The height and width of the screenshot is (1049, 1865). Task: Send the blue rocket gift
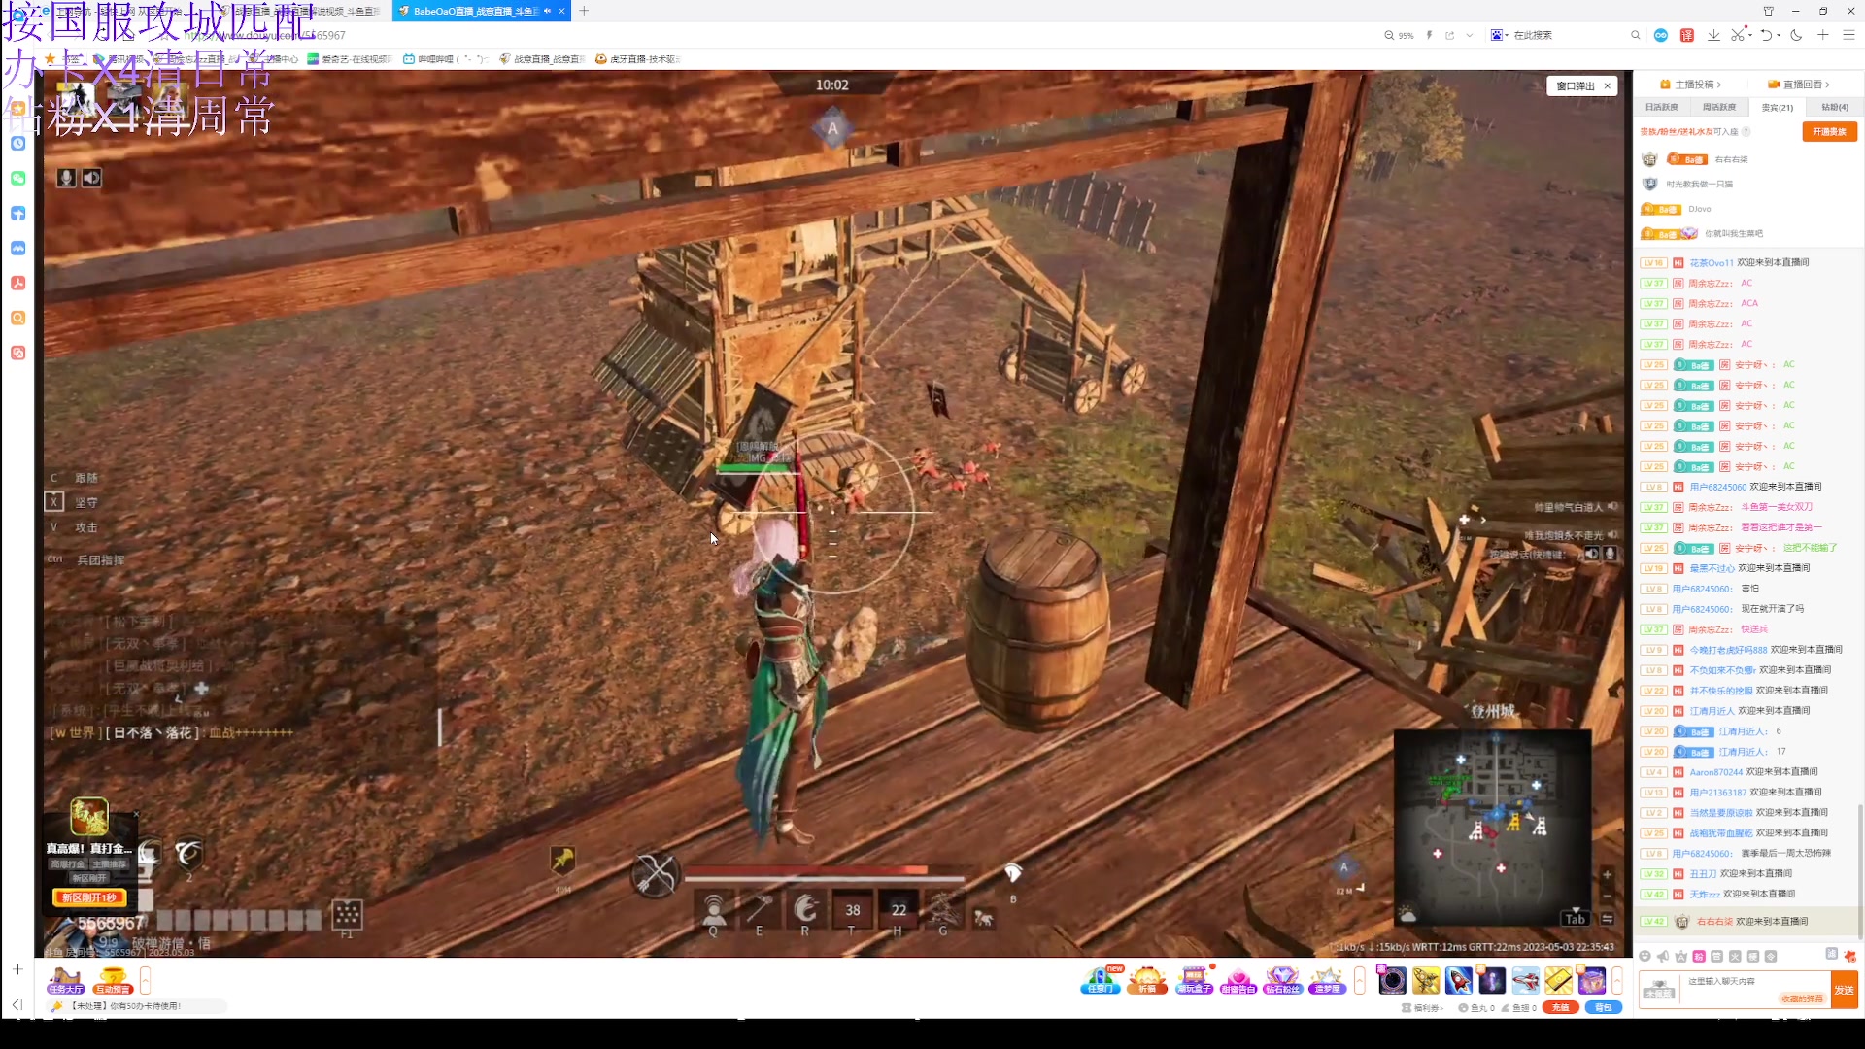(1459, 980)
